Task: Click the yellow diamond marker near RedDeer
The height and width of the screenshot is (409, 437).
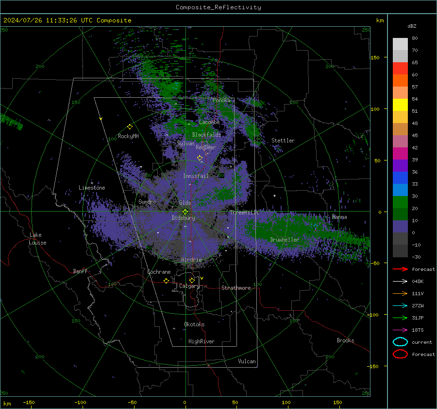Action: [200, 158]
